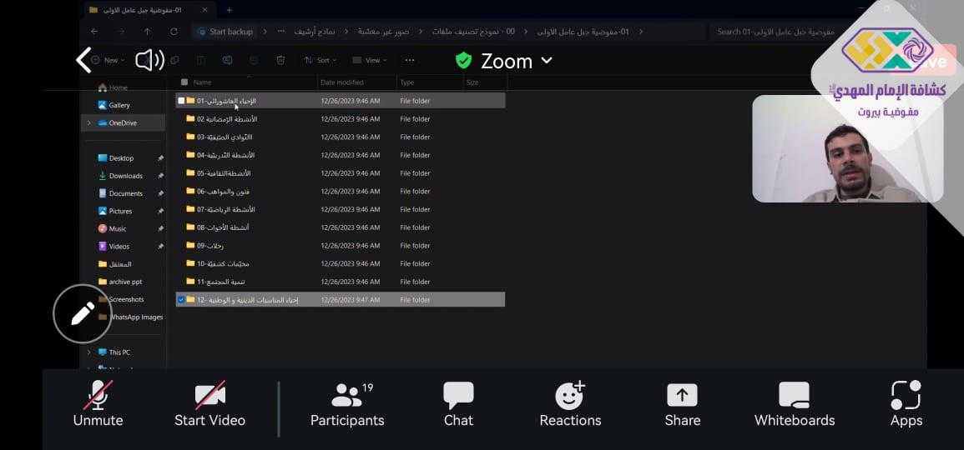Toggle the speaker audio icon
This screenshot has height=450, width=964.
(x=150, y=60)
